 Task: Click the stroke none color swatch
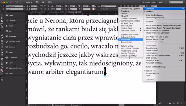pyautogui.click(x=94, y=9)
